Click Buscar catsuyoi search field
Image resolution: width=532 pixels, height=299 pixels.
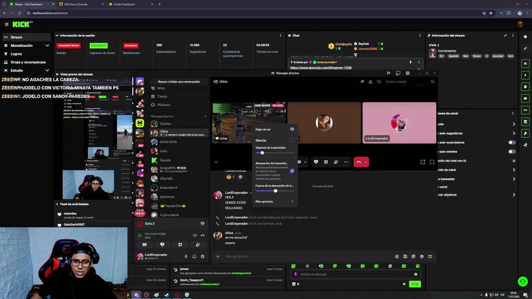click(409, 82)
